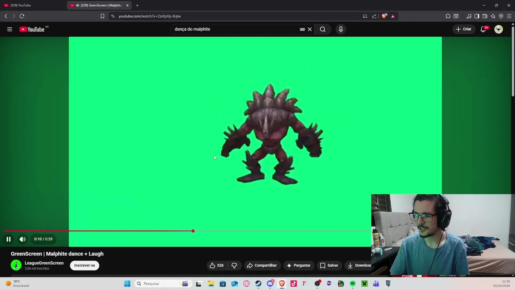
Task: Dislike the video with thumbs down
Action: coord(234,265)
